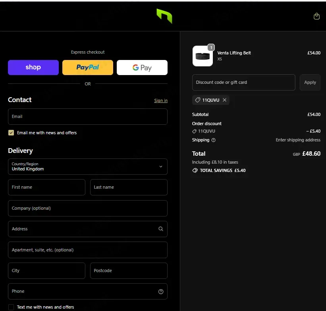Click the help icon in Phone field
This screenshot has width=326, height=311.
click(x=161, y=292)
